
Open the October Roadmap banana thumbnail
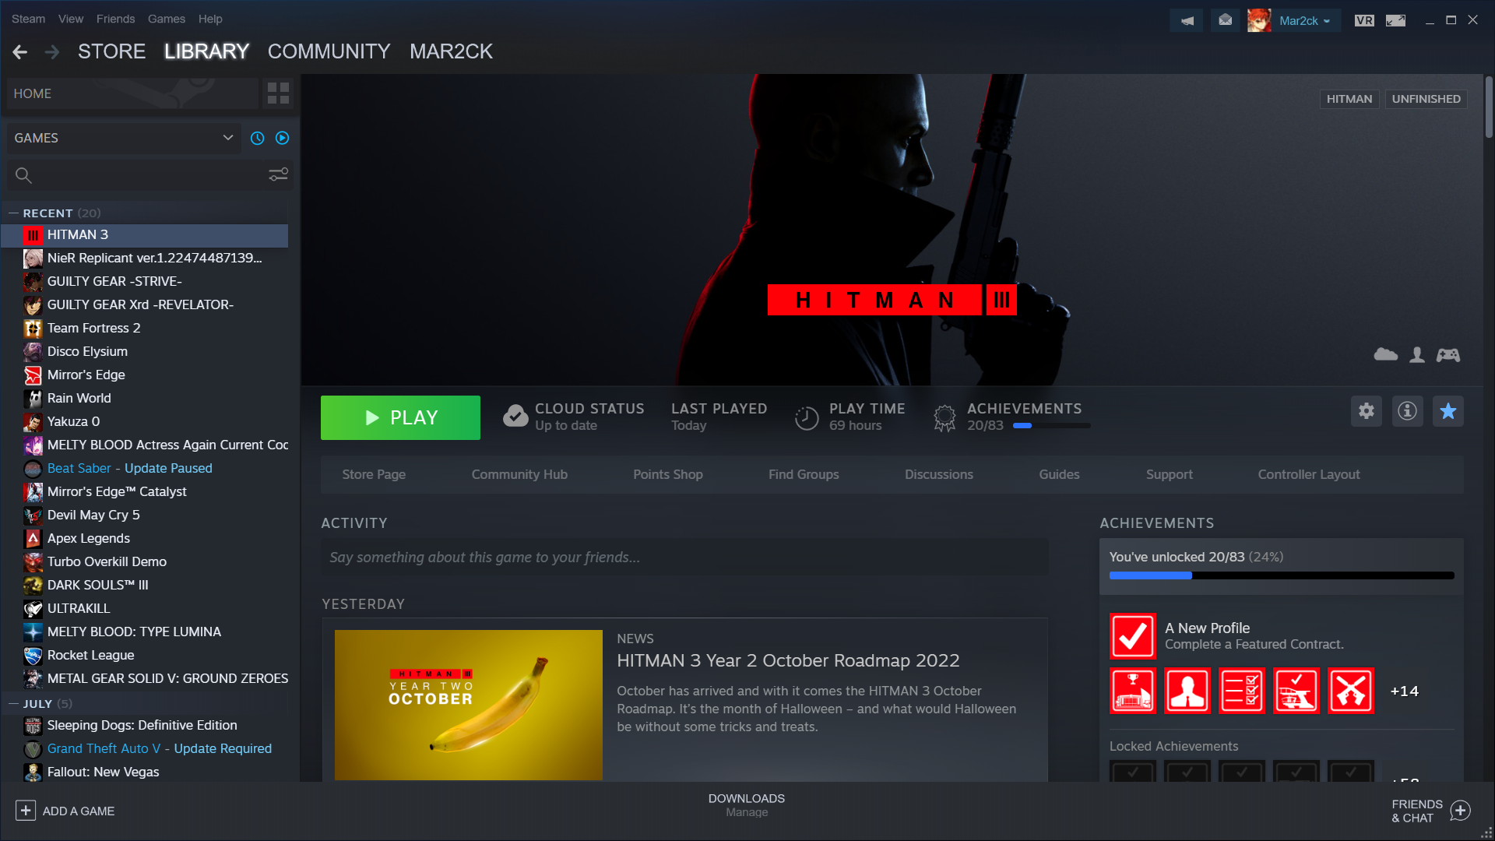pos(469,705)
